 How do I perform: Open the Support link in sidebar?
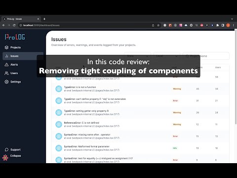13,150
